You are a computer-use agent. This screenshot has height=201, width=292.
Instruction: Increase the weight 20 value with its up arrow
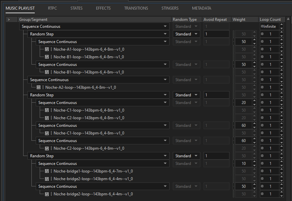(x=254, y=101)
